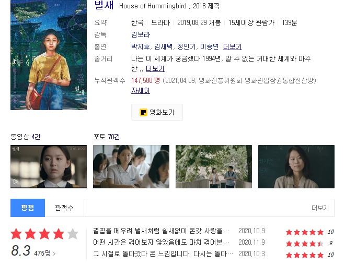This screenshot has height=265, width=345.
Task: Select actor 박지후 link
Action: point(140,46)
